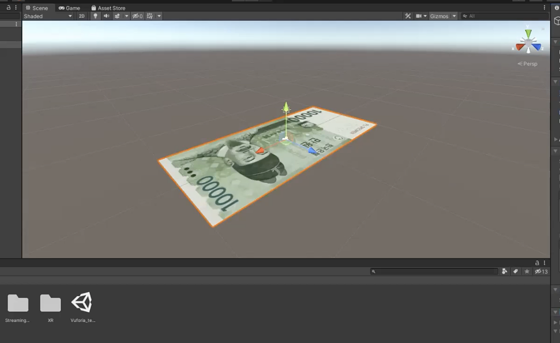This screenshot has width=560, height=343.
Task: Select the green Y-axis move arrow
Action: pyautogui.click(x=286, y=108)
